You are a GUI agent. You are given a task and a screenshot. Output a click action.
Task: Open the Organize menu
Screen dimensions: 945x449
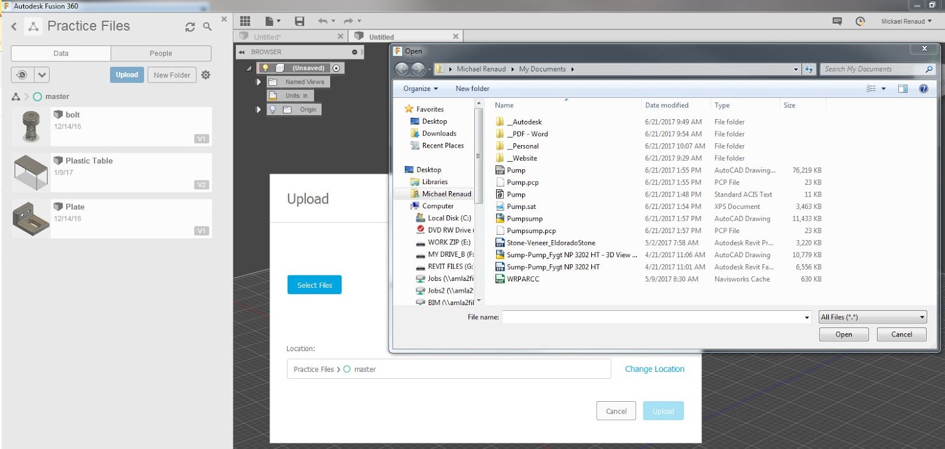[421, 89]
